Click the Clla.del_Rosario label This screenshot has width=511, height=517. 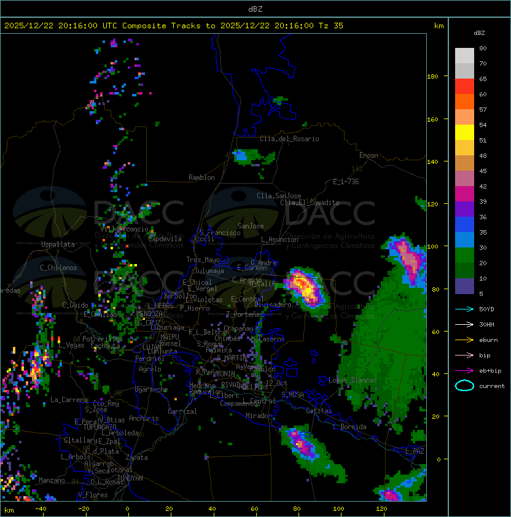289,139
